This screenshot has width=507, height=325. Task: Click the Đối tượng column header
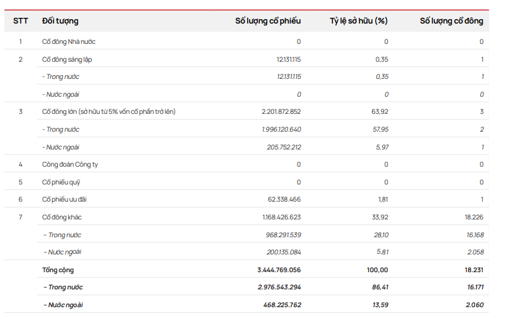(61, 21)
